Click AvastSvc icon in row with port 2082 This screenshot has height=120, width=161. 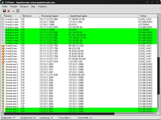pos(3,43)
